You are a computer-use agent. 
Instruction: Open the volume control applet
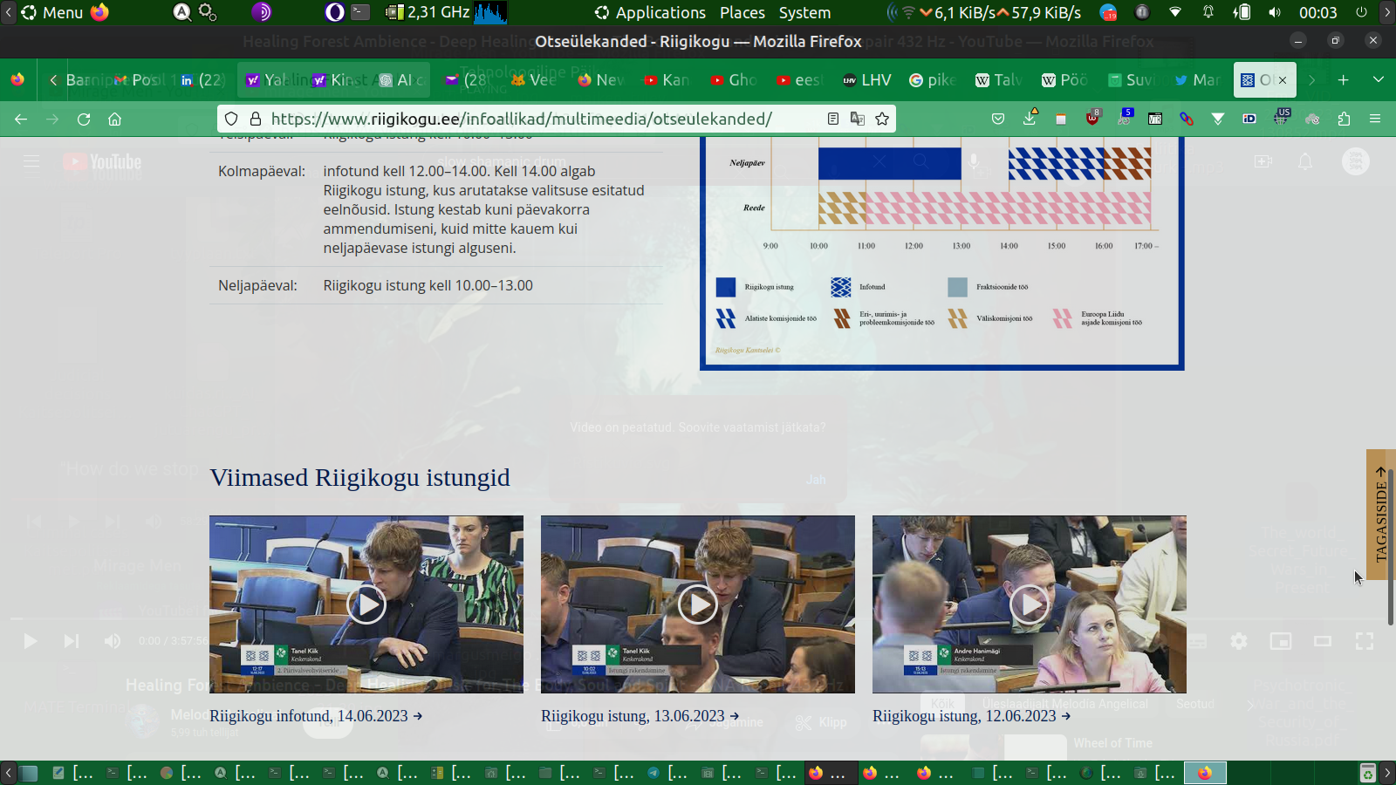tap(1275, 12)
